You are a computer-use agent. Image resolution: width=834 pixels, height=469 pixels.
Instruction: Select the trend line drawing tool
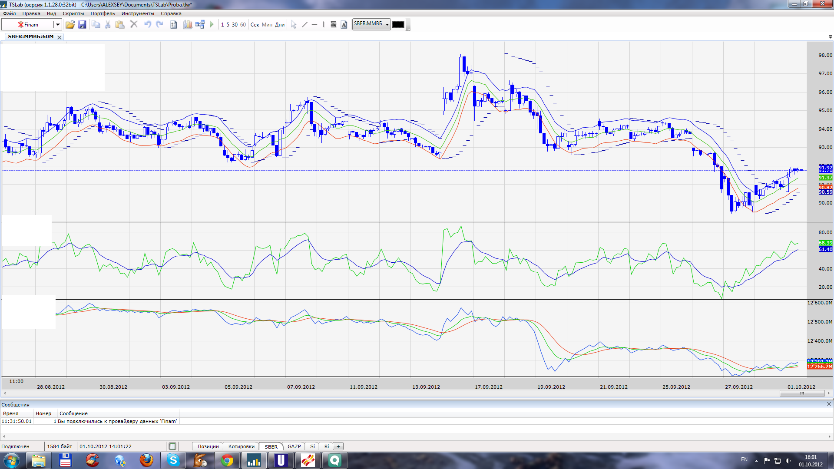click(x=304, y=25)
